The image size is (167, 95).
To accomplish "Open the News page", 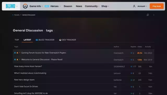I will [79, 6].
